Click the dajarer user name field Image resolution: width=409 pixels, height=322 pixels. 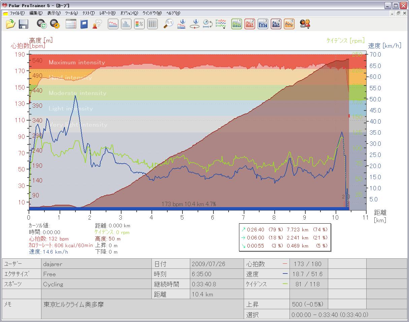pos(96,264)
